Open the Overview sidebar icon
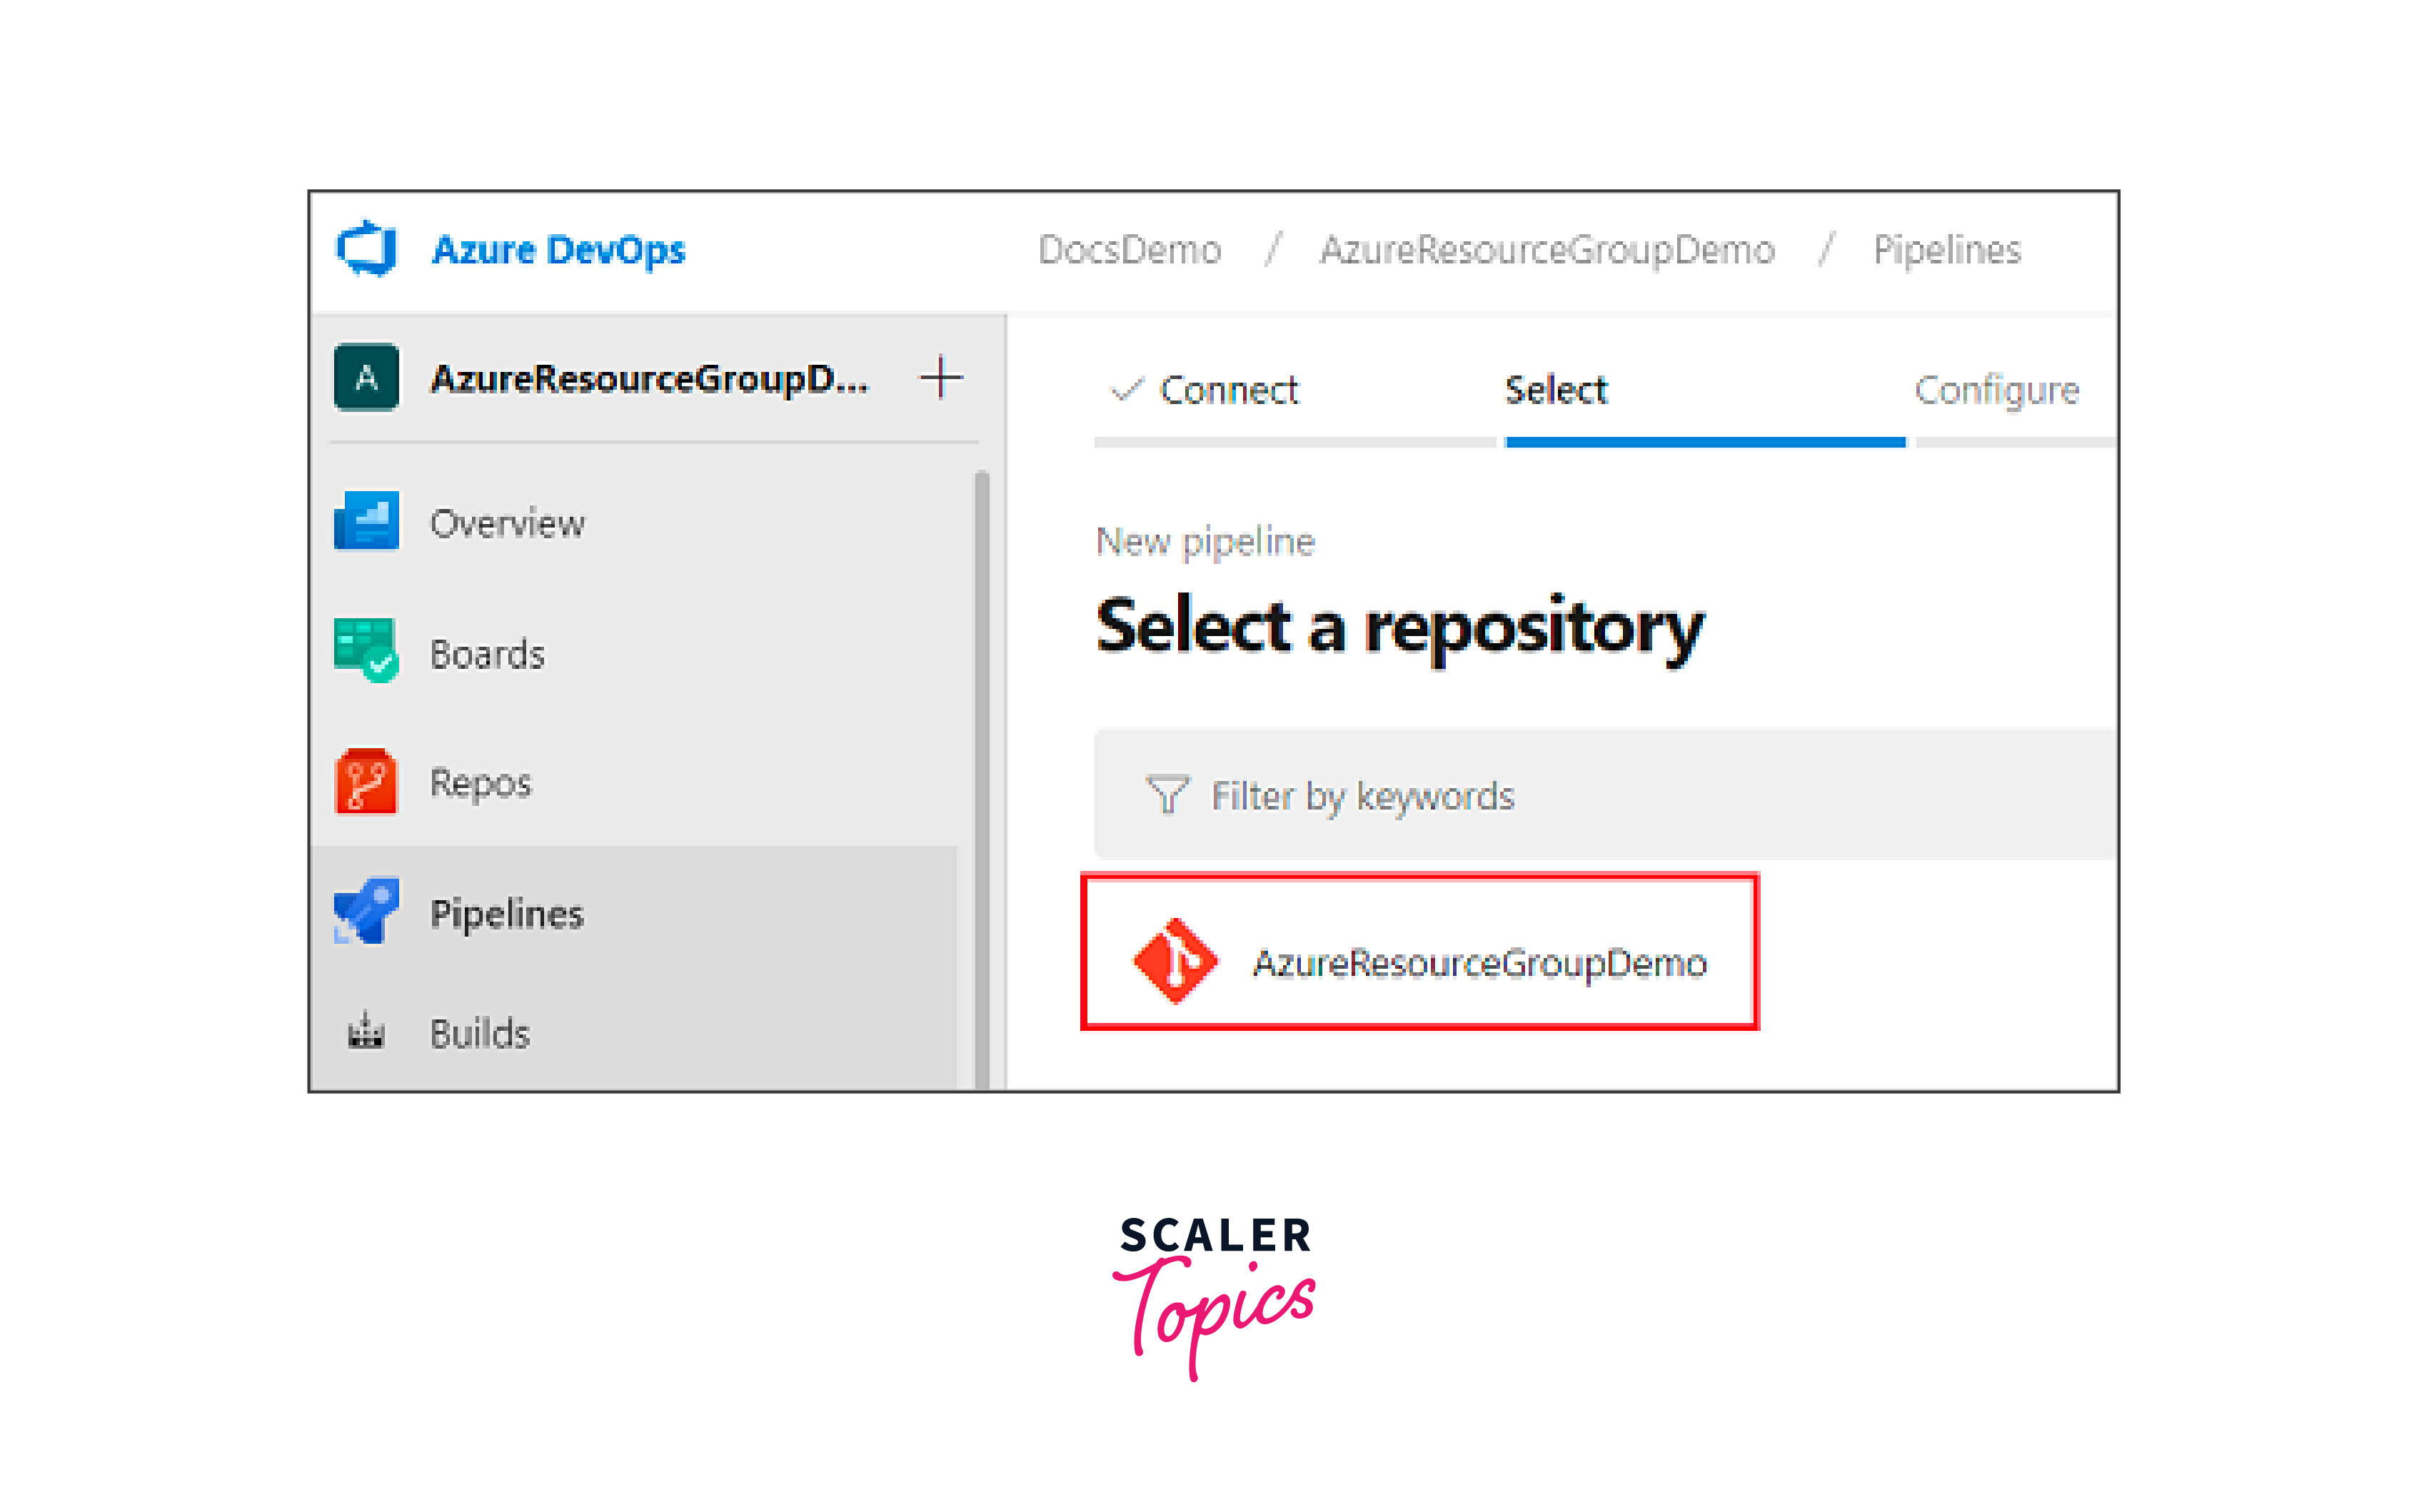This screenshot has height=1512, width=2429. click(x=366, y=521)
